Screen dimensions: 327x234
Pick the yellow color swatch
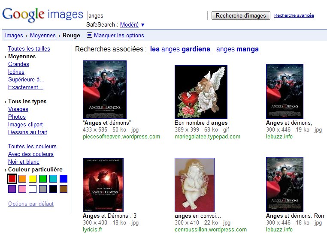tap(33, 179)
